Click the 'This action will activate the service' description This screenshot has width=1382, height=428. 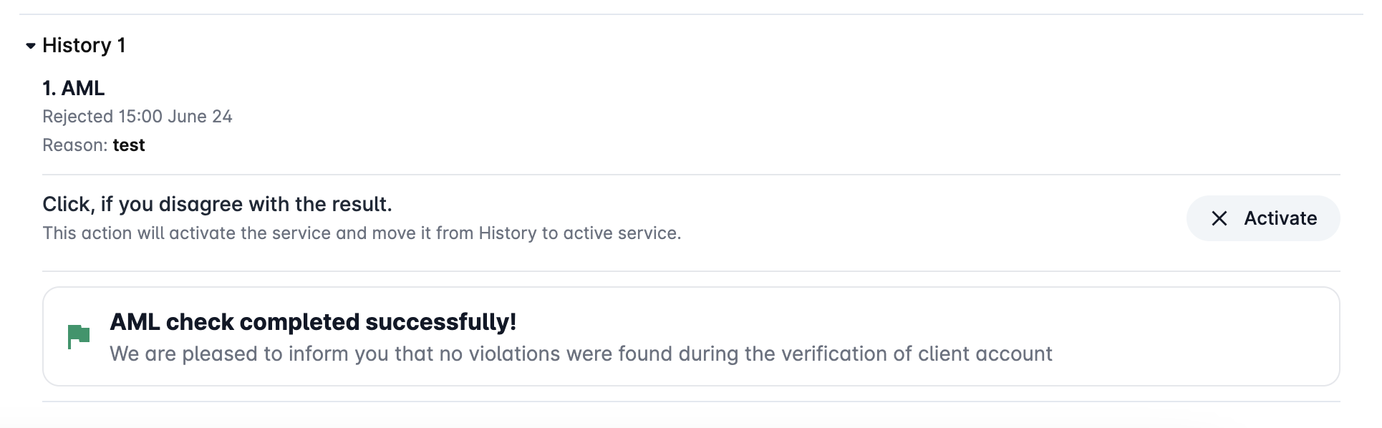tap(361, 233)
